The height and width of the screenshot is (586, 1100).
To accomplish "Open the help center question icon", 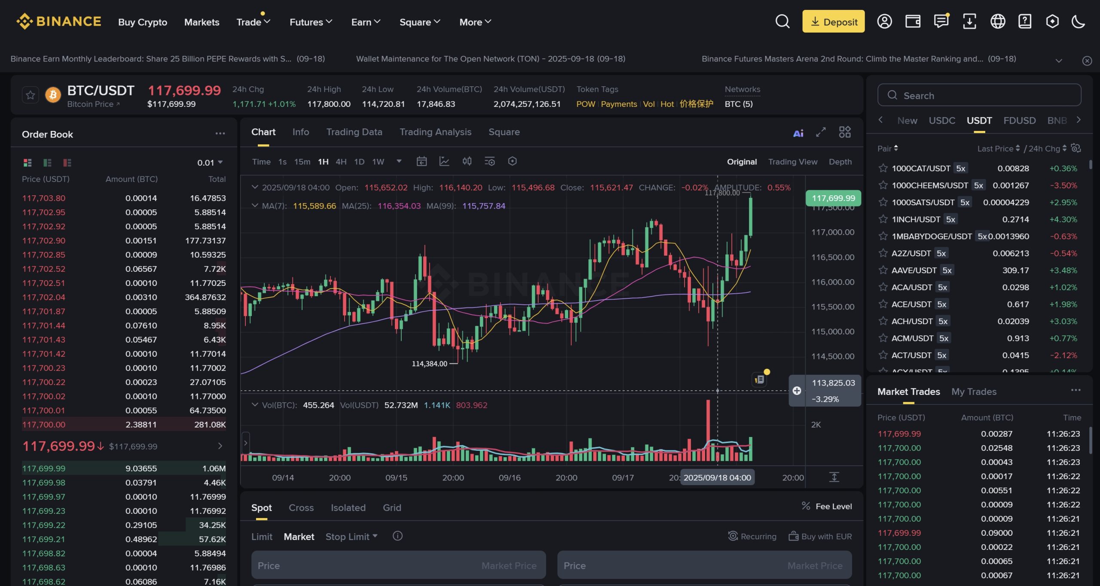I will point(1025,21).
